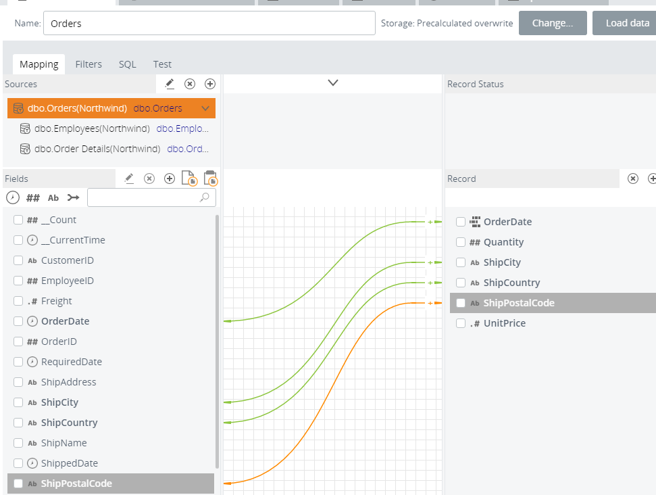Filter fields by Ab text type icon
The height and width of the screenshot is (495, 656).
tap(53, 197)
